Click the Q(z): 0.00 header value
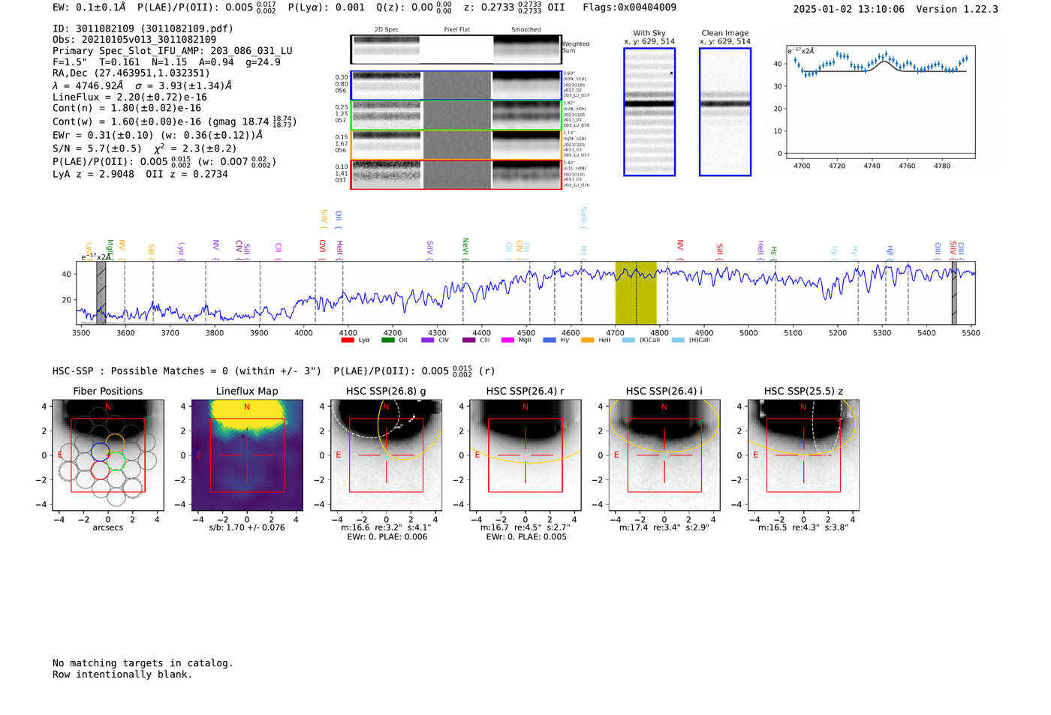 pyautogui.click(x=414, y=8)
